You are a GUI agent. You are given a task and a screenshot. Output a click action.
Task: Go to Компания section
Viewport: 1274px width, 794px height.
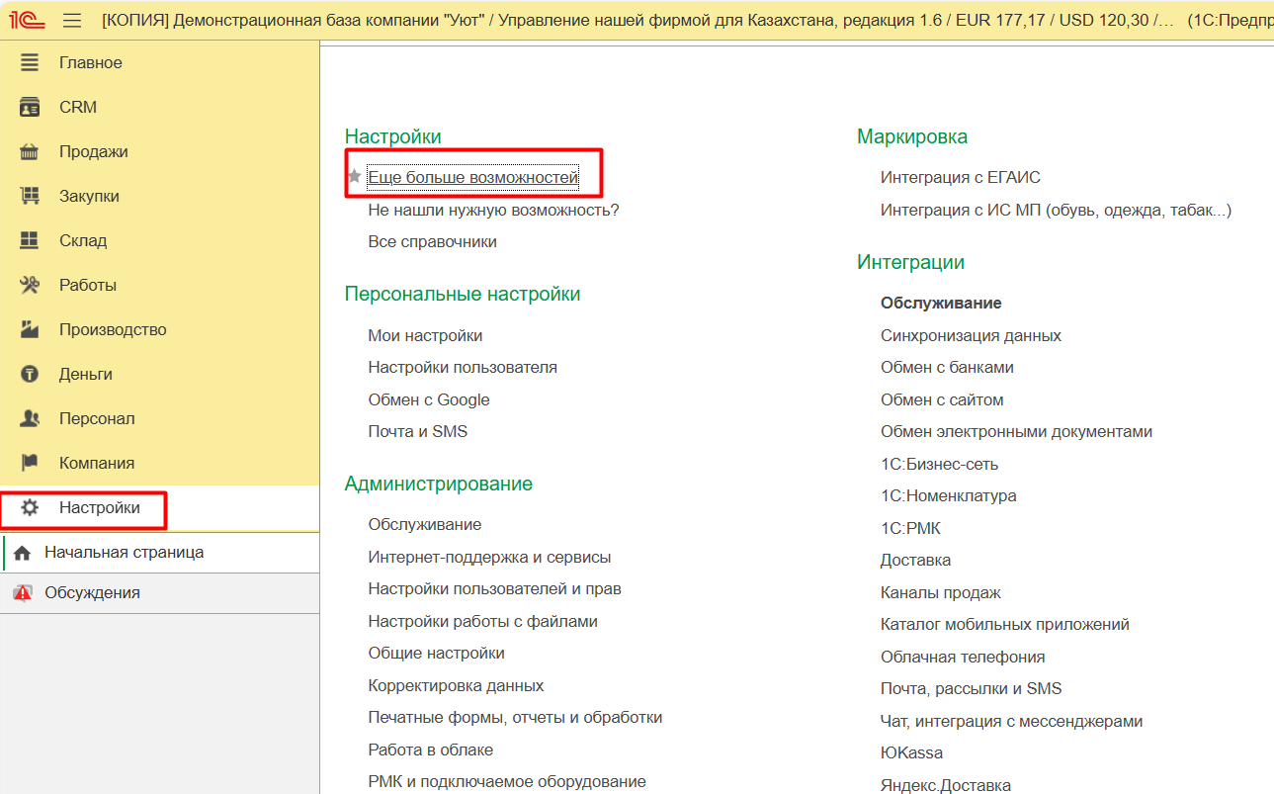coord(96,463)
